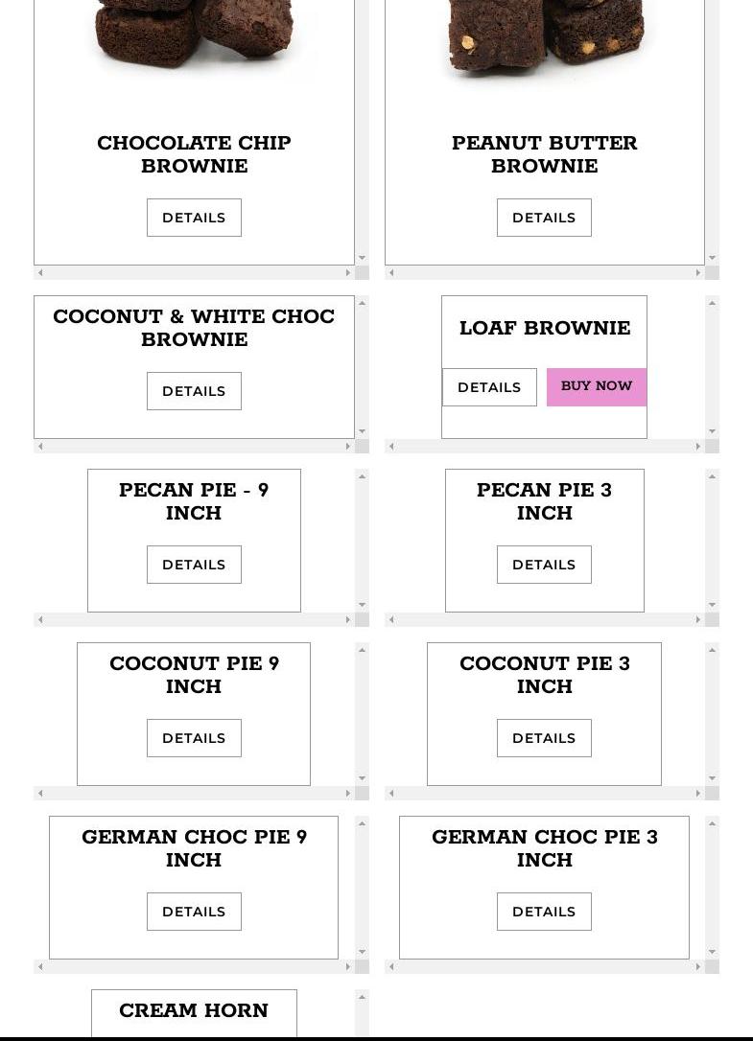The width and height of the screenshot is (753, 1041).
Task: Click Peanut Butter Brownie product image
Action: (x=544, y=38)
